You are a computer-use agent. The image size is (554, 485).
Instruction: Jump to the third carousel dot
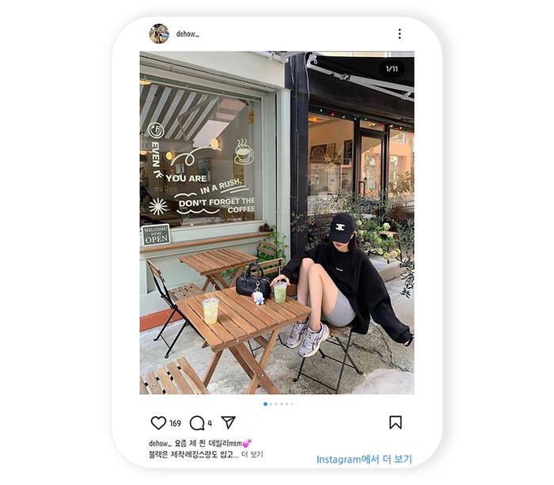(x=276, y=404)
